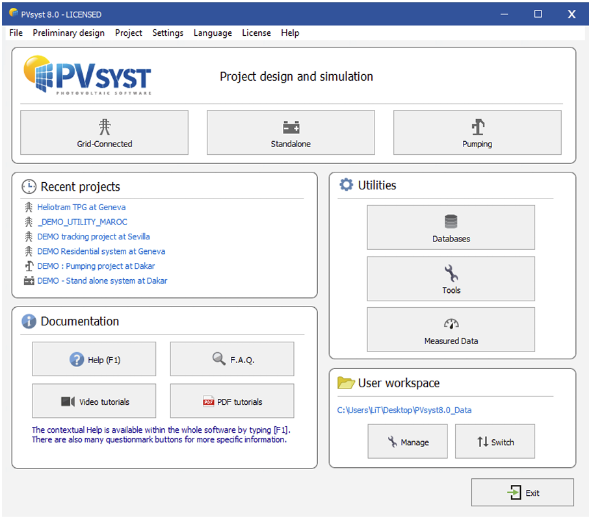The height and width of the screenshot is (518, 591).
Task: Open PDF tutorials
Action: coord(231,401)
